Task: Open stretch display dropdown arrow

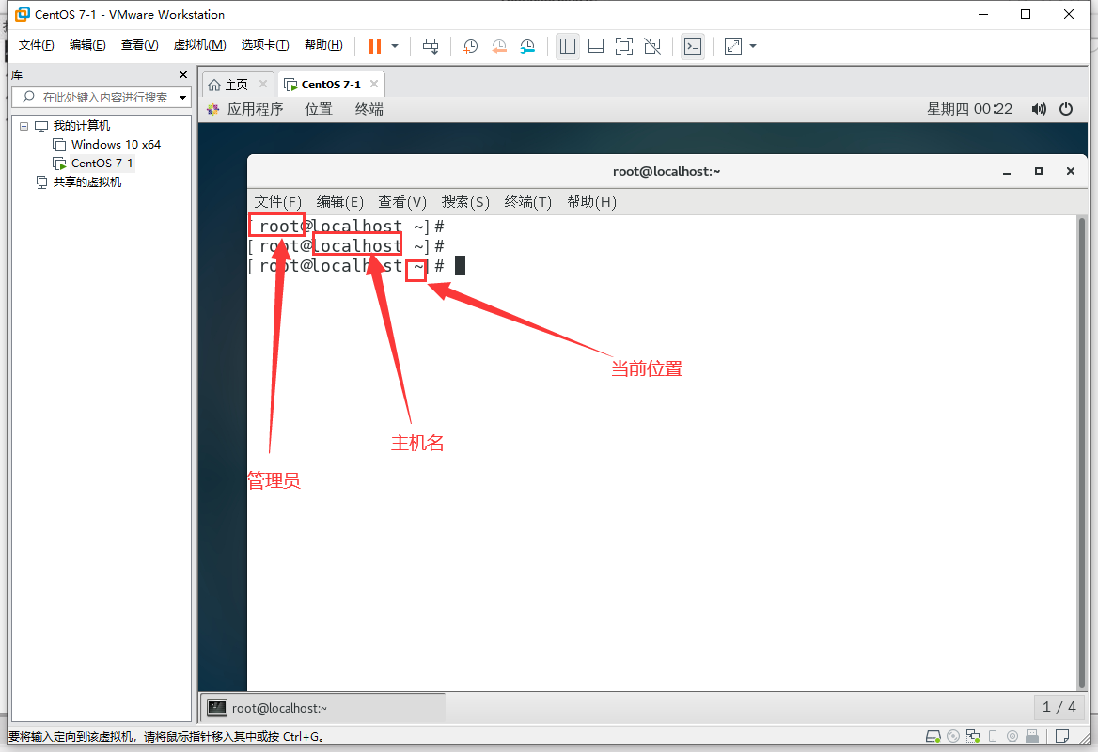Action: [x=754, y=46]
